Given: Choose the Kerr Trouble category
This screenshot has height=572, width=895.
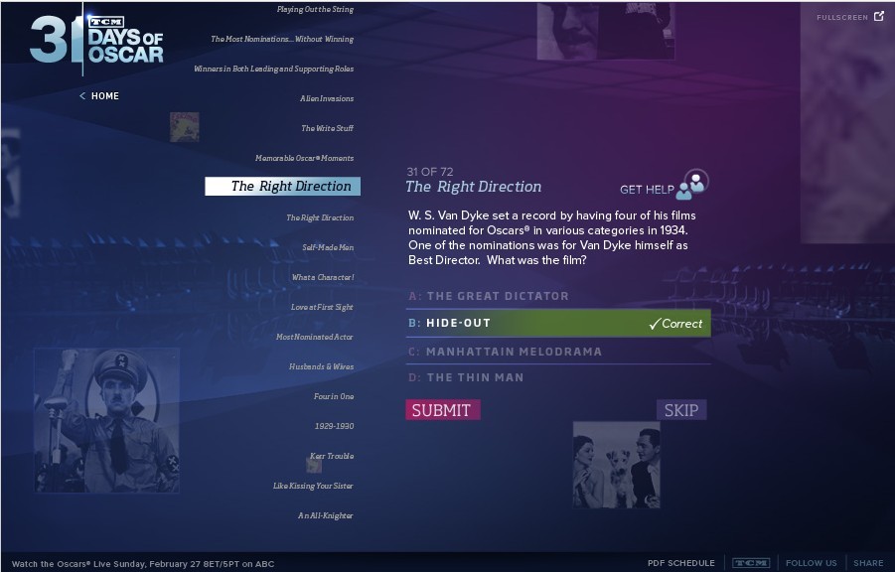Looking at the screenshot, I should [332, 456].
